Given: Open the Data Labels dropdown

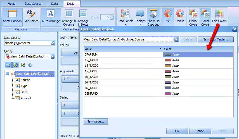Looking at the screenshot, I should pyautogui.click(x=125, y=17).
